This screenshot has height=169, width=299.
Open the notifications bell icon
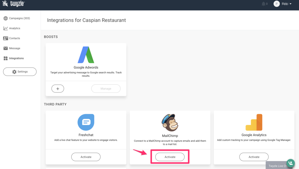(264, 4)
